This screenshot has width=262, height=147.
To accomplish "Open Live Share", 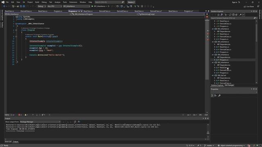I will click(x=248, y=7).
